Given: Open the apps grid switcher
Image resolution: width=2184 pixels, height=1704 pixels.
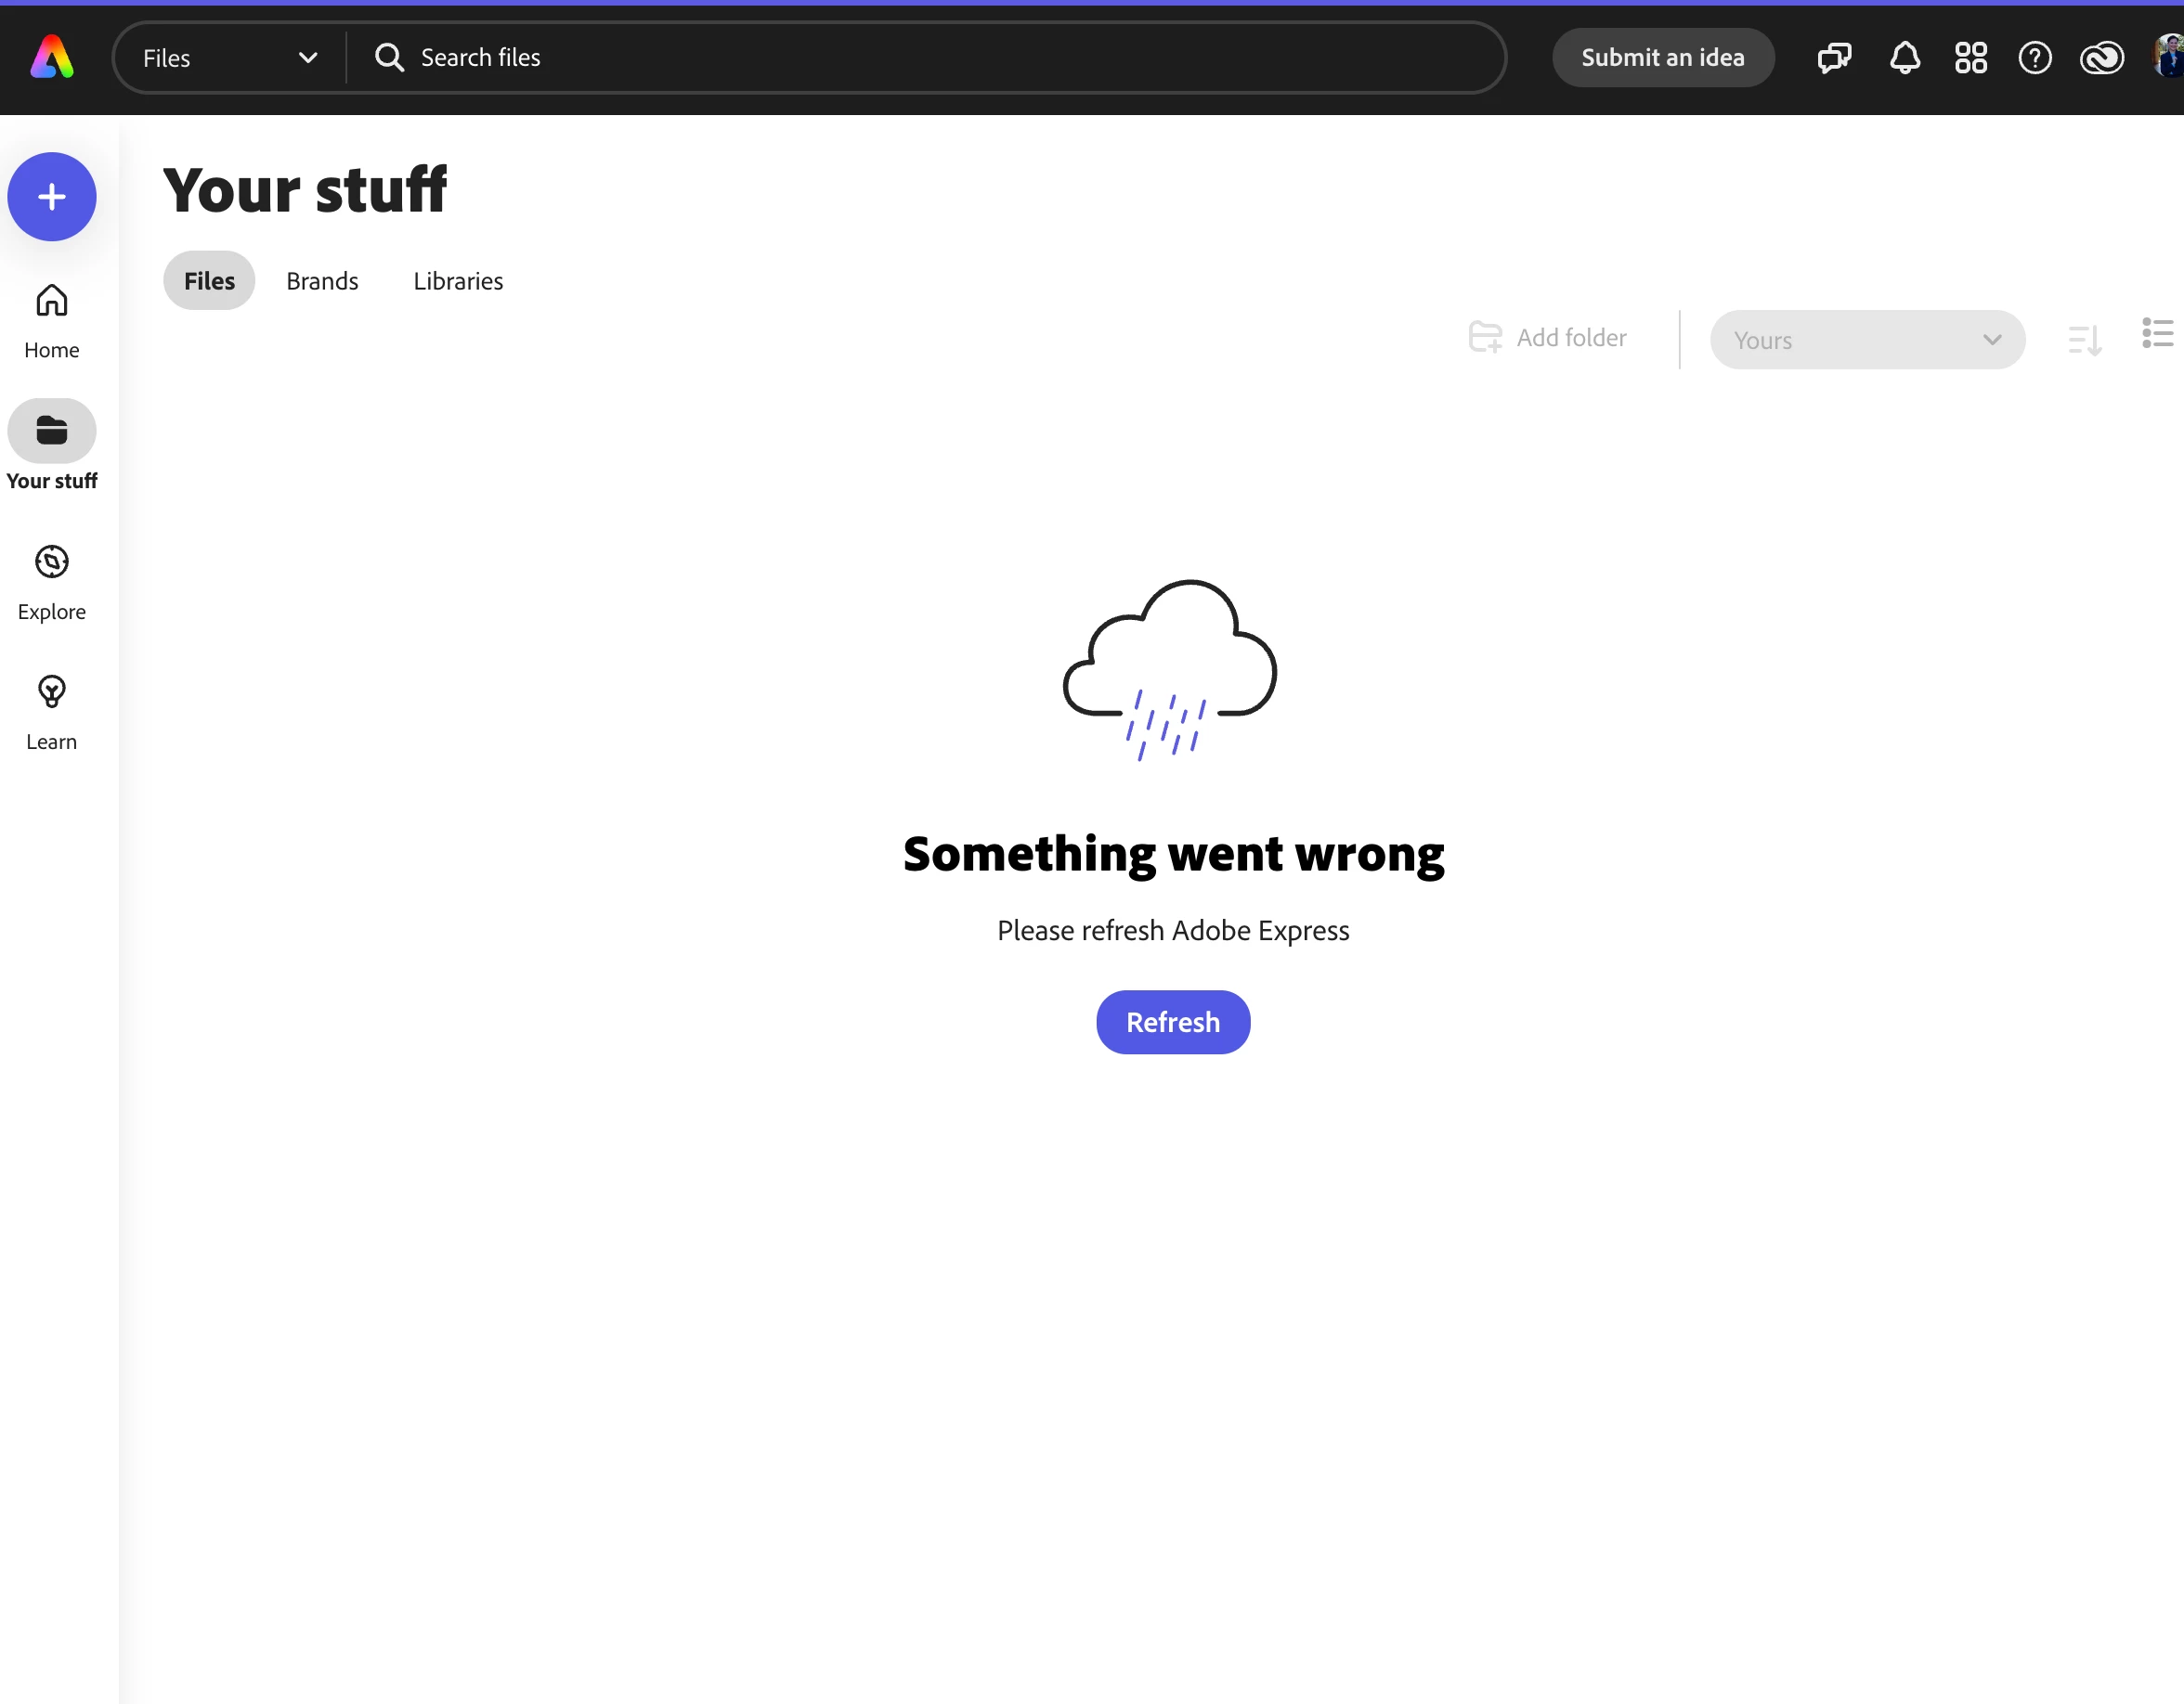Looking at the screenshot, I should tap(1970, 58).
